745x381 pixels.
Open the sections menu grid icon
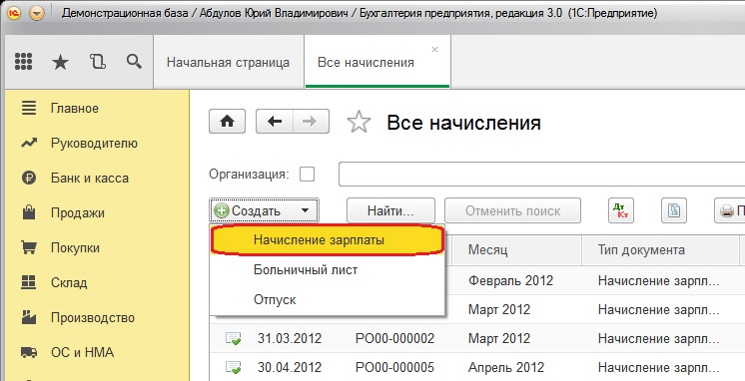coord(23,62)
